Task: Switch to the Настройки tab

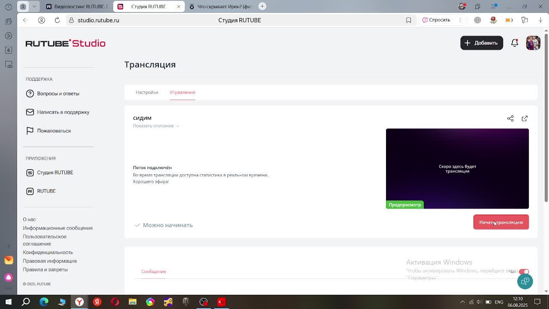Action: tap(147, 92)
